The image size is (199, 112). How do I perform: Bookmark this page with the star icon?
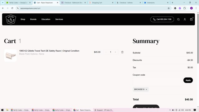[169, 8]
